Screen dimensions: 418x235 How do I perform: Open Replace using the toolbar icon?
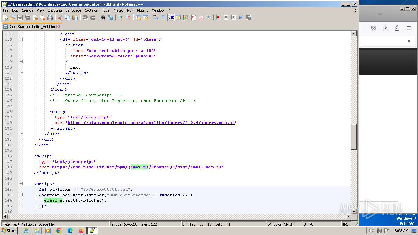pos(110,17)
